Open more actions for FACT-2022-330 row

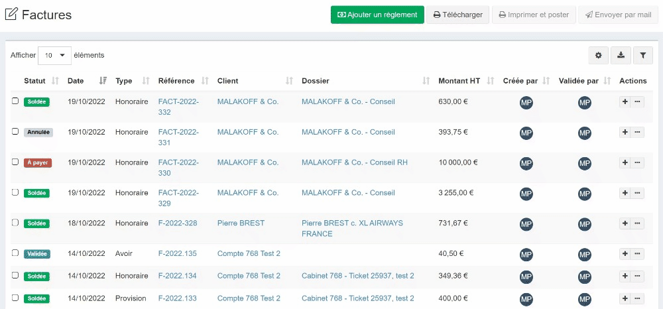tap(637, 162)
